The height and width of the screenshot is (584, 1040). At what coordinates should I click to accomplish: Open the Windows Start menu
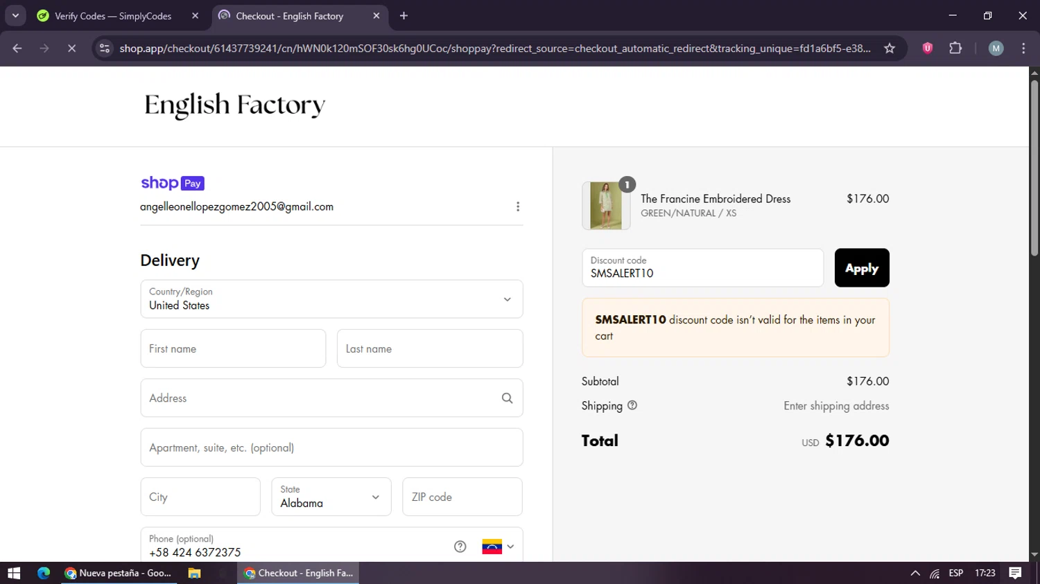click(x=14, y=573)
